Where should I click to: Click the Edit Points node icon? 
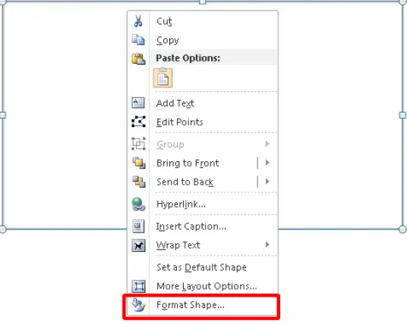[138, 122]
